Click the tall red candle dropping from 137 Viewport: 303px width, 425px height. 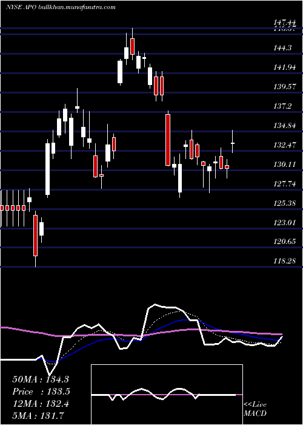(168, 140)
